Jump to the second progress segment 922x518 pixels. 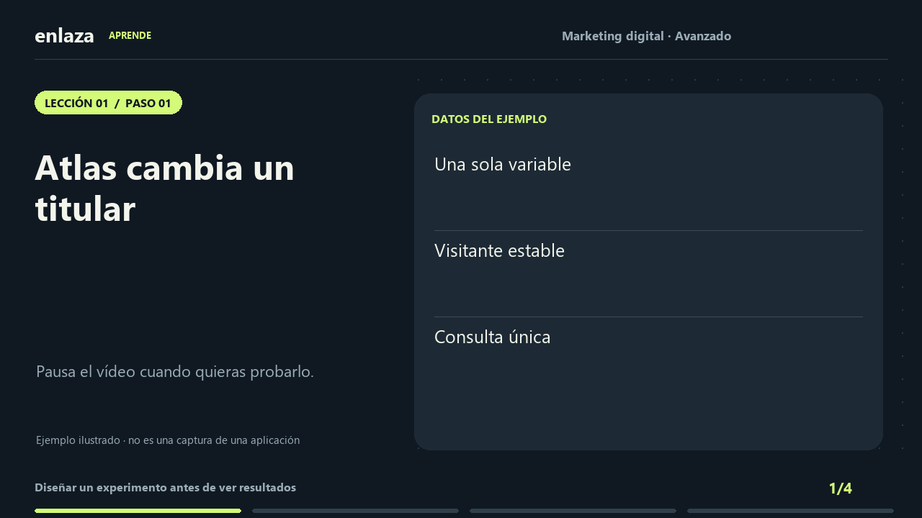[x=355, y=511]
